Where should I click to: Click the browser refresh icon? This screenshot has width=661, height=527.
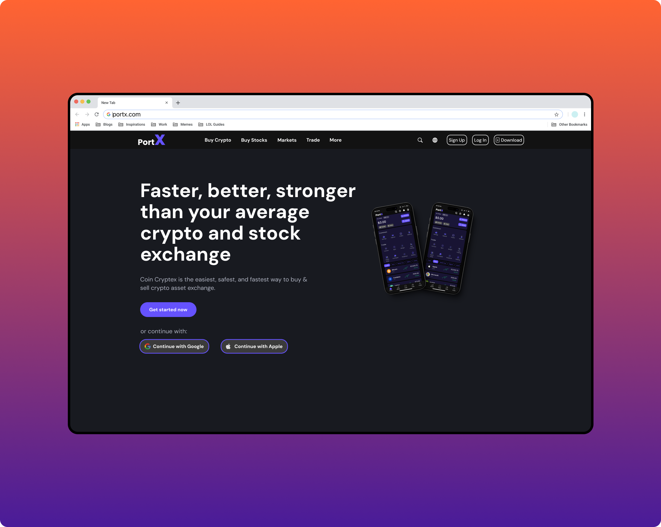click(97, 114)
